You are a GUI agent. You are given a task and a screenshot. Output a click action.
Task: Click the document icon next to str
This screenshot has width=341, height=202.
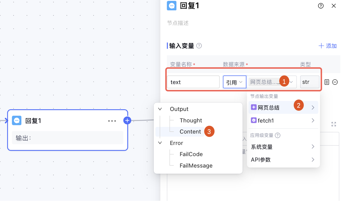click(327, 82)
